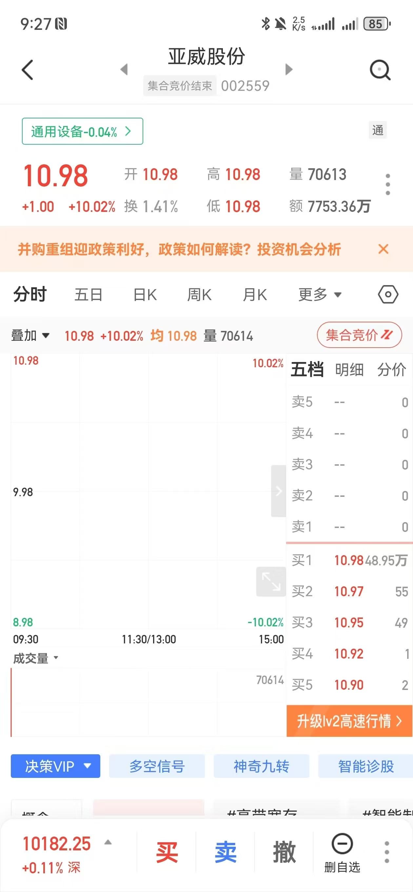Viewport: 413px width, 892px height.
Task: Tap the NFC status icon
Action: click(61, 24)
